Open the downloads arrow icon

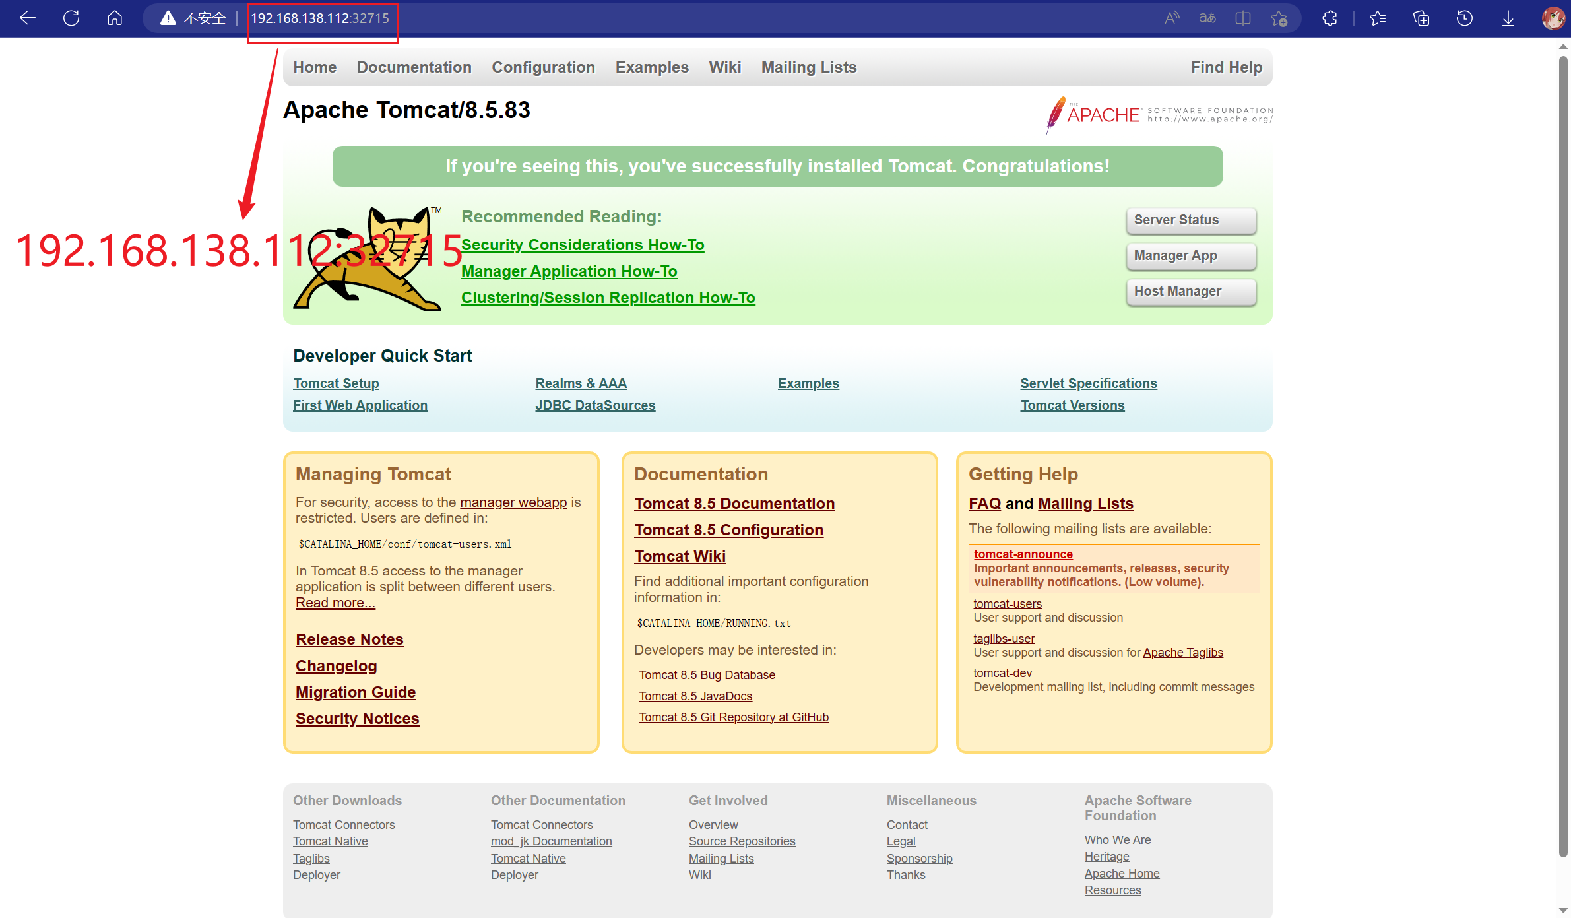pyautogui.click(x=1508, y=18)
